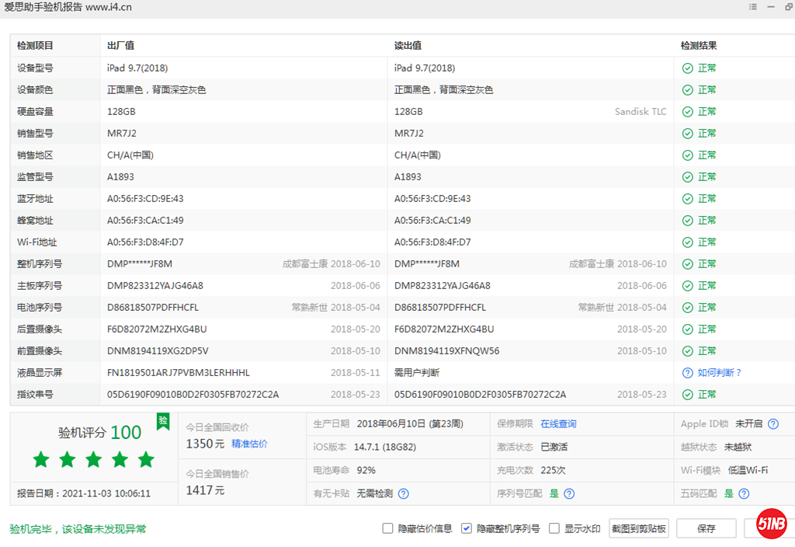Select the factory rear camera serial F6D82072M2ZHXG4BU

click(157, 329)
